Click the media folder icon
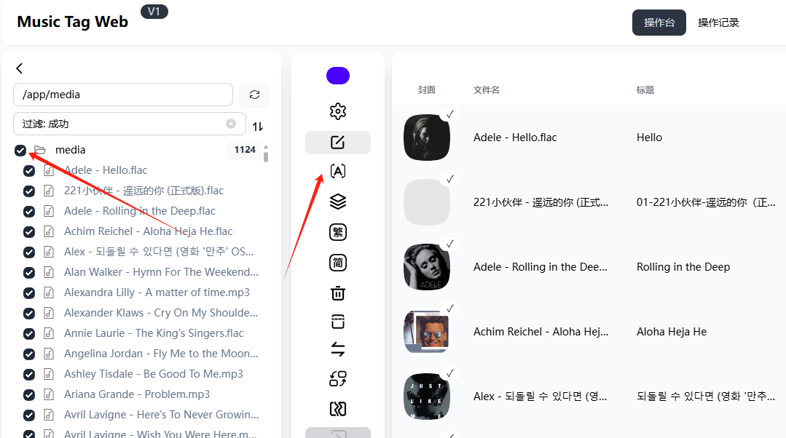 [40, 150]
